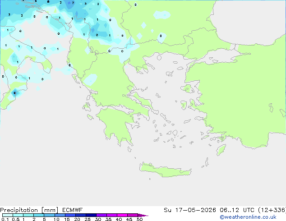Click the "45" legend scale label
The image size is (286, 221).
pos(129,219)
